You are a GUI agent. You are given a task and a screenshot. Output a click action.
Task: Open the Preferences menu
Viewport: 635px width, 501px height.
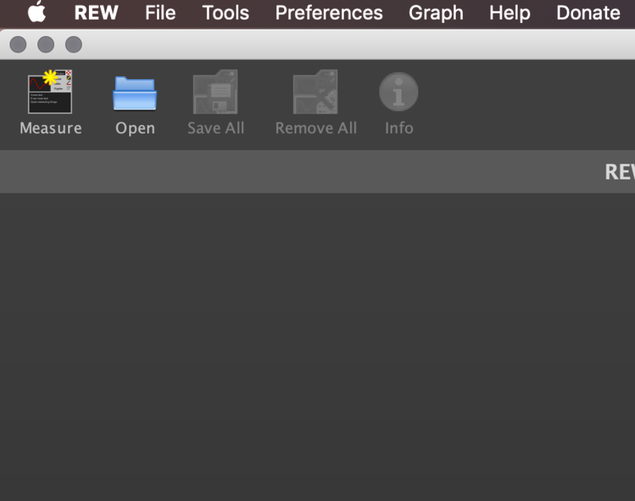[x=329, y=13]
